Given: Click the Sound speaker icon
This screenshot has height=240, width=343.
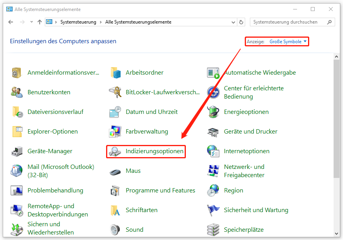Looking at the screenshot, I should tap(115, 229).
